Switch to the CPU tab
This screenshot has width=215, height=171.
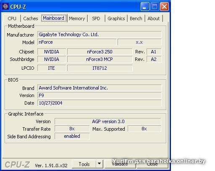pyautogui.click(x=12, y=18)
